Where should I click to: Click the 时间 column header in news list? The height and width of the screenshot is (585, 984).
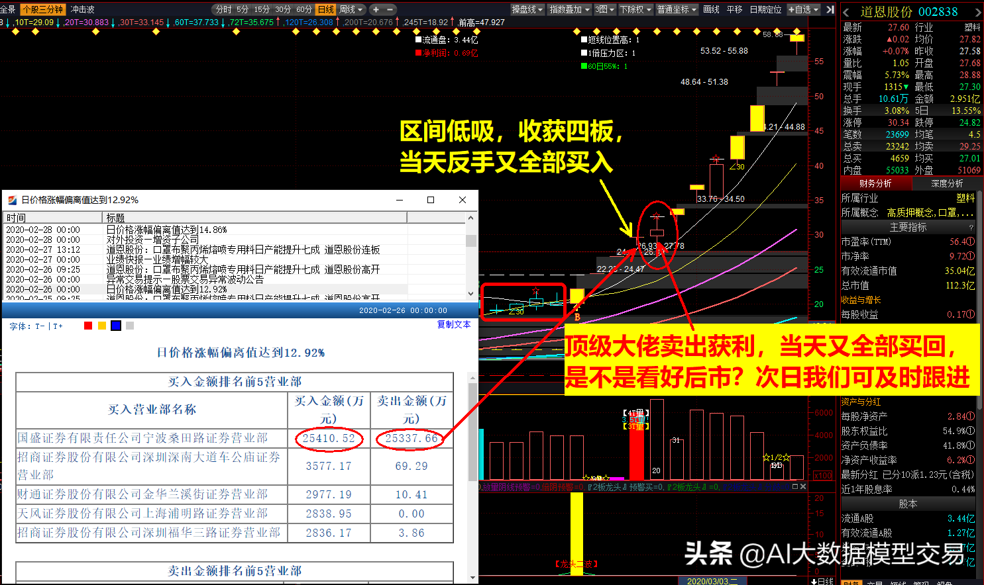(x=53, y=218)
